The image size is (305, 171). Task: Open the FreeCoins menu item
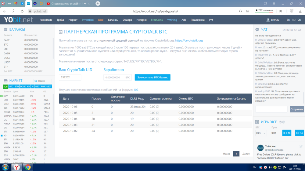(157, 20)
